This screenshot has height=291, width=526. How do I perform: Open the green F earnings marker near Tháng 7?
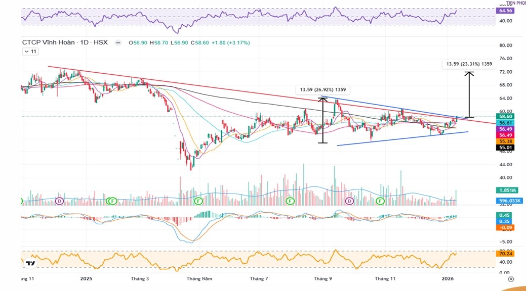click(x=290, y=201)
